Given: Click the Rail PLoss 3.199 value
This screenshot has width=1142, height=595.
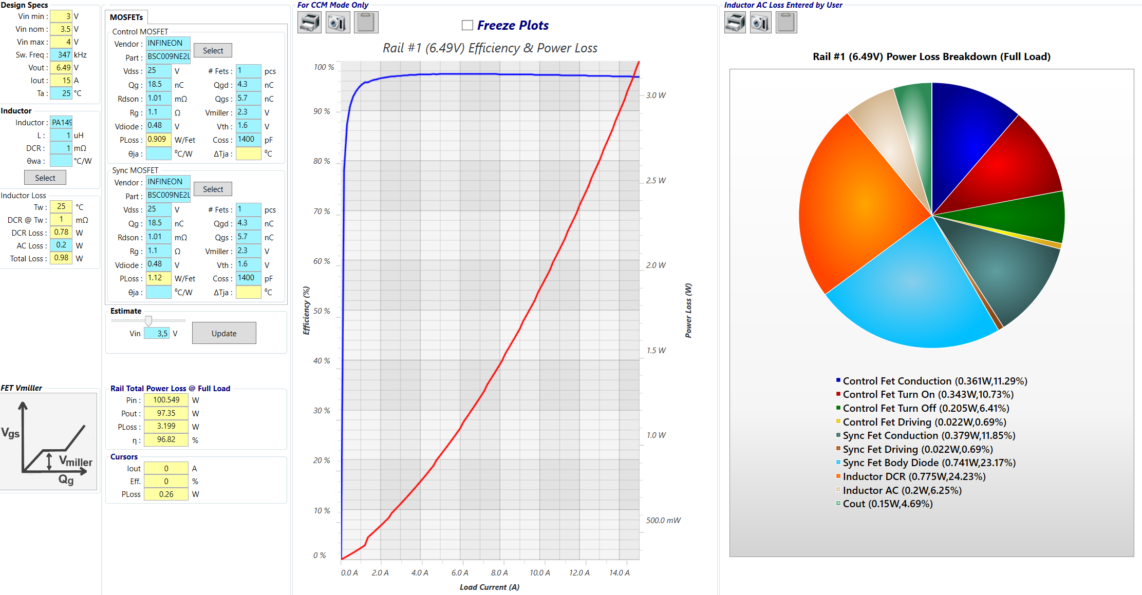Looking at the screenshot, I should 166,427.
